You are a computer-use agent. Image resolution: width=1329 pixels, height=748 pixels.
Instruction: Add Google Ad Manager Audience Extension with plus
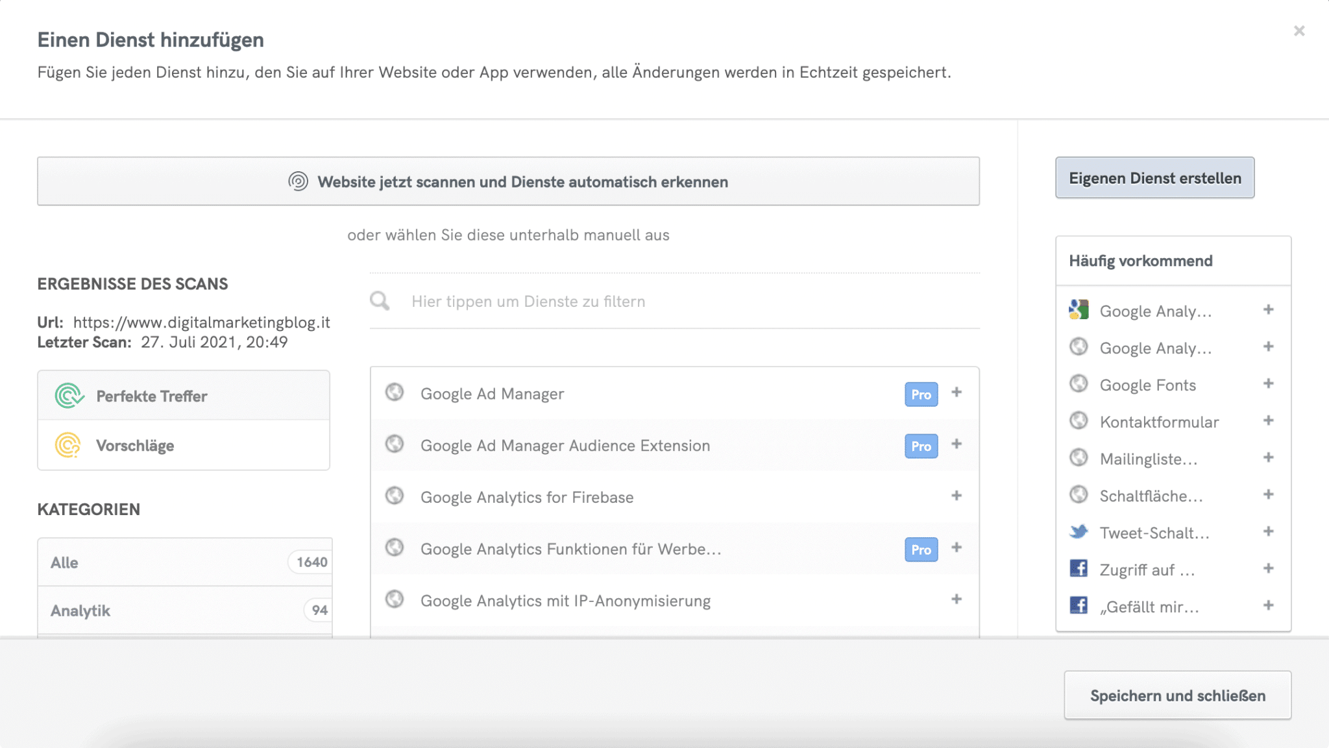pyautogui.click(x=957, y=444)
